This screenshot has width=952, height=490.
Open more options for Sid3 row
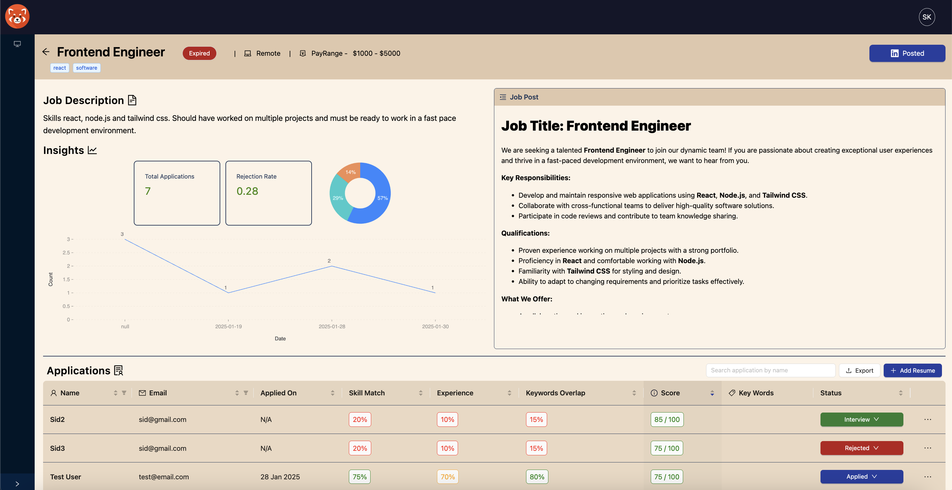pos(927,448)
